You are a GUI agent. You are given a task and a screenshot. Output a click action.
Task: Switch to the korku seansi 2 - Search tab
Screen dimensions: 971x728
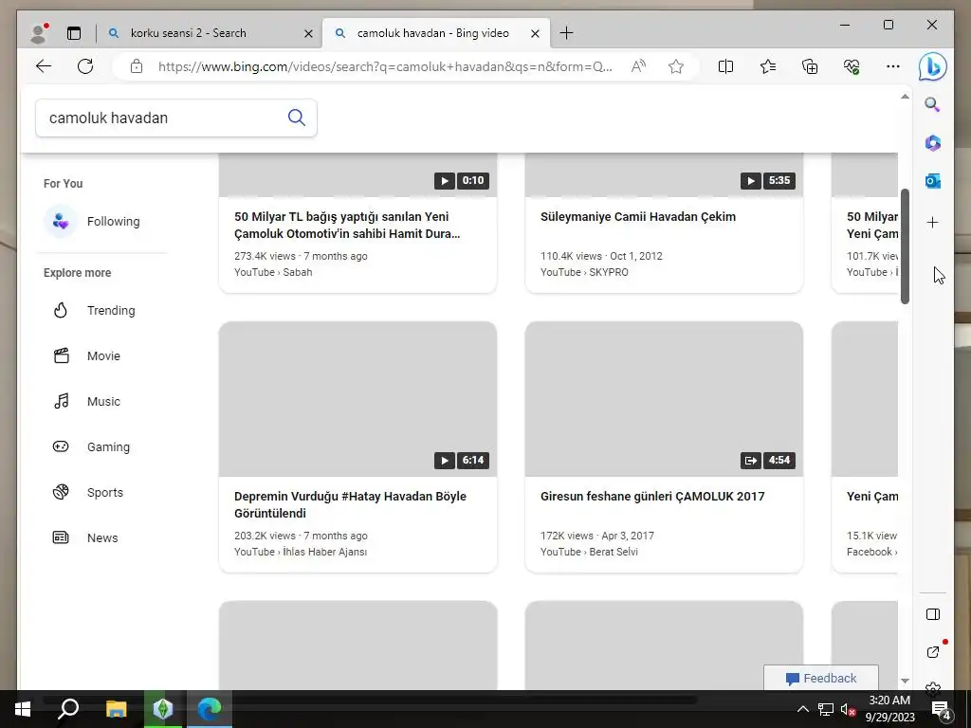[x=189, y=33]
